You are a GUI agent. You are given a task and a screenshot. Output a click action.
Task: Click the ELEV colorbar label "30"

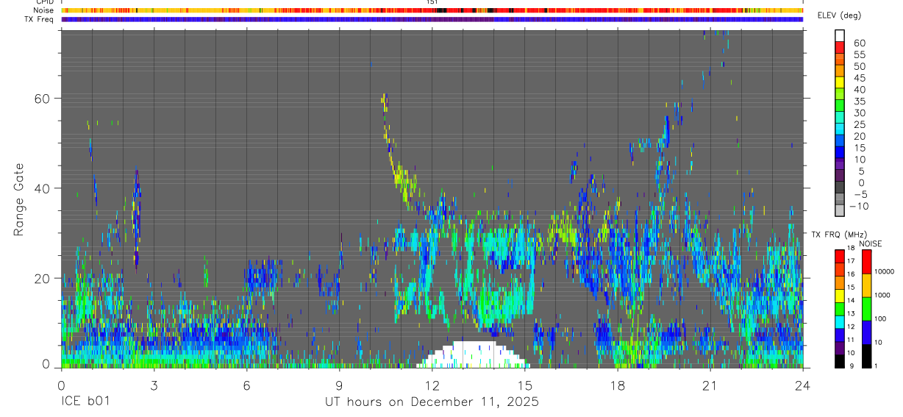[x=858, y=113]
